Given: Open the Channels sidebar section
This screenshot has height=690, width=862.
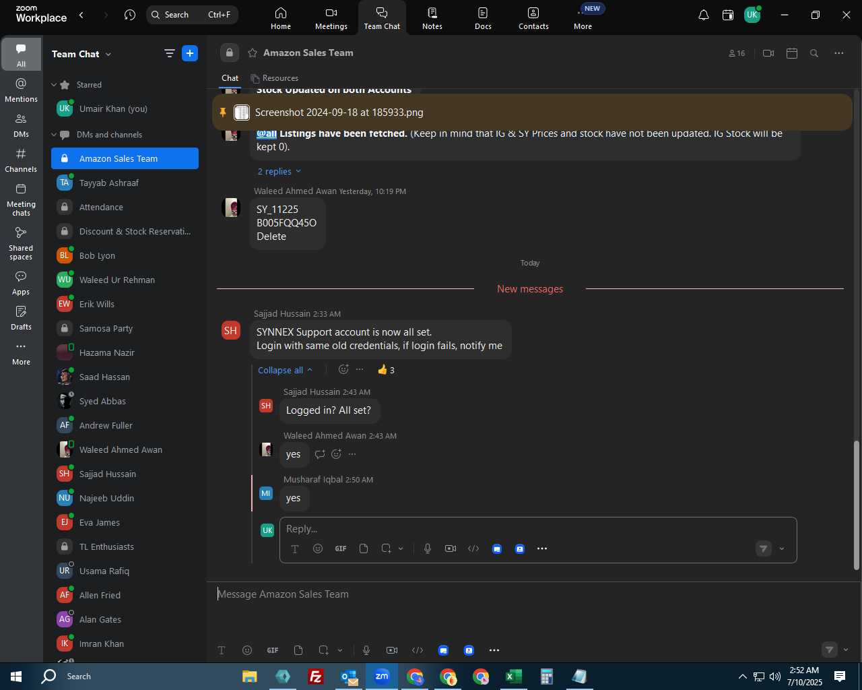Looking at the screenshot, I should (21, 160).
